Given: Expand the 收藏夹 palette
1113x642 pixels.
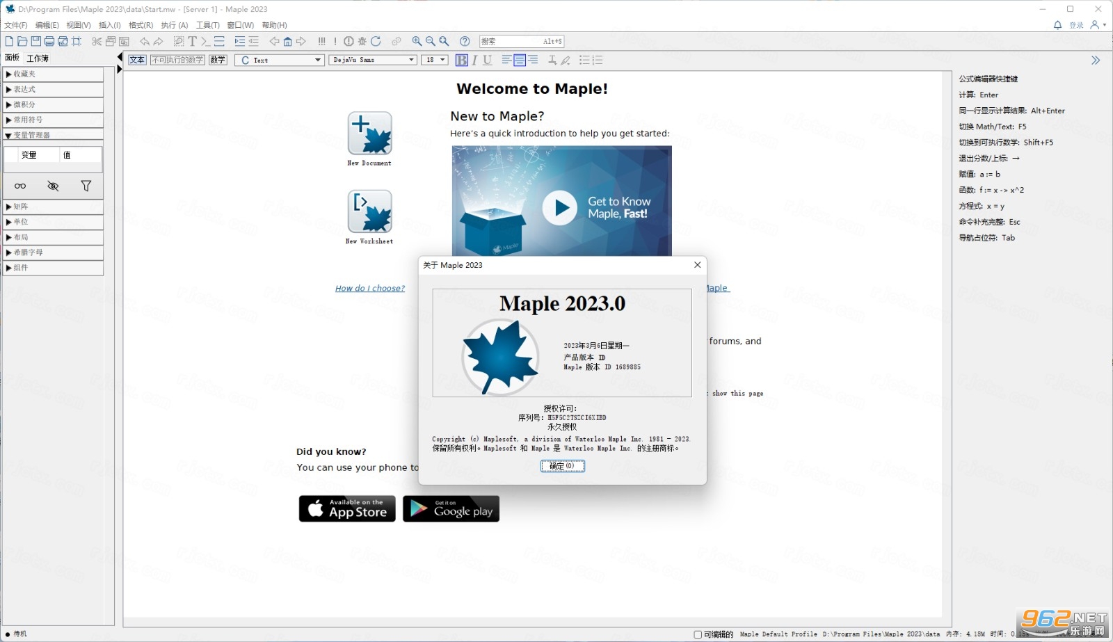Looking at the screenshot, I should (54, 74).
